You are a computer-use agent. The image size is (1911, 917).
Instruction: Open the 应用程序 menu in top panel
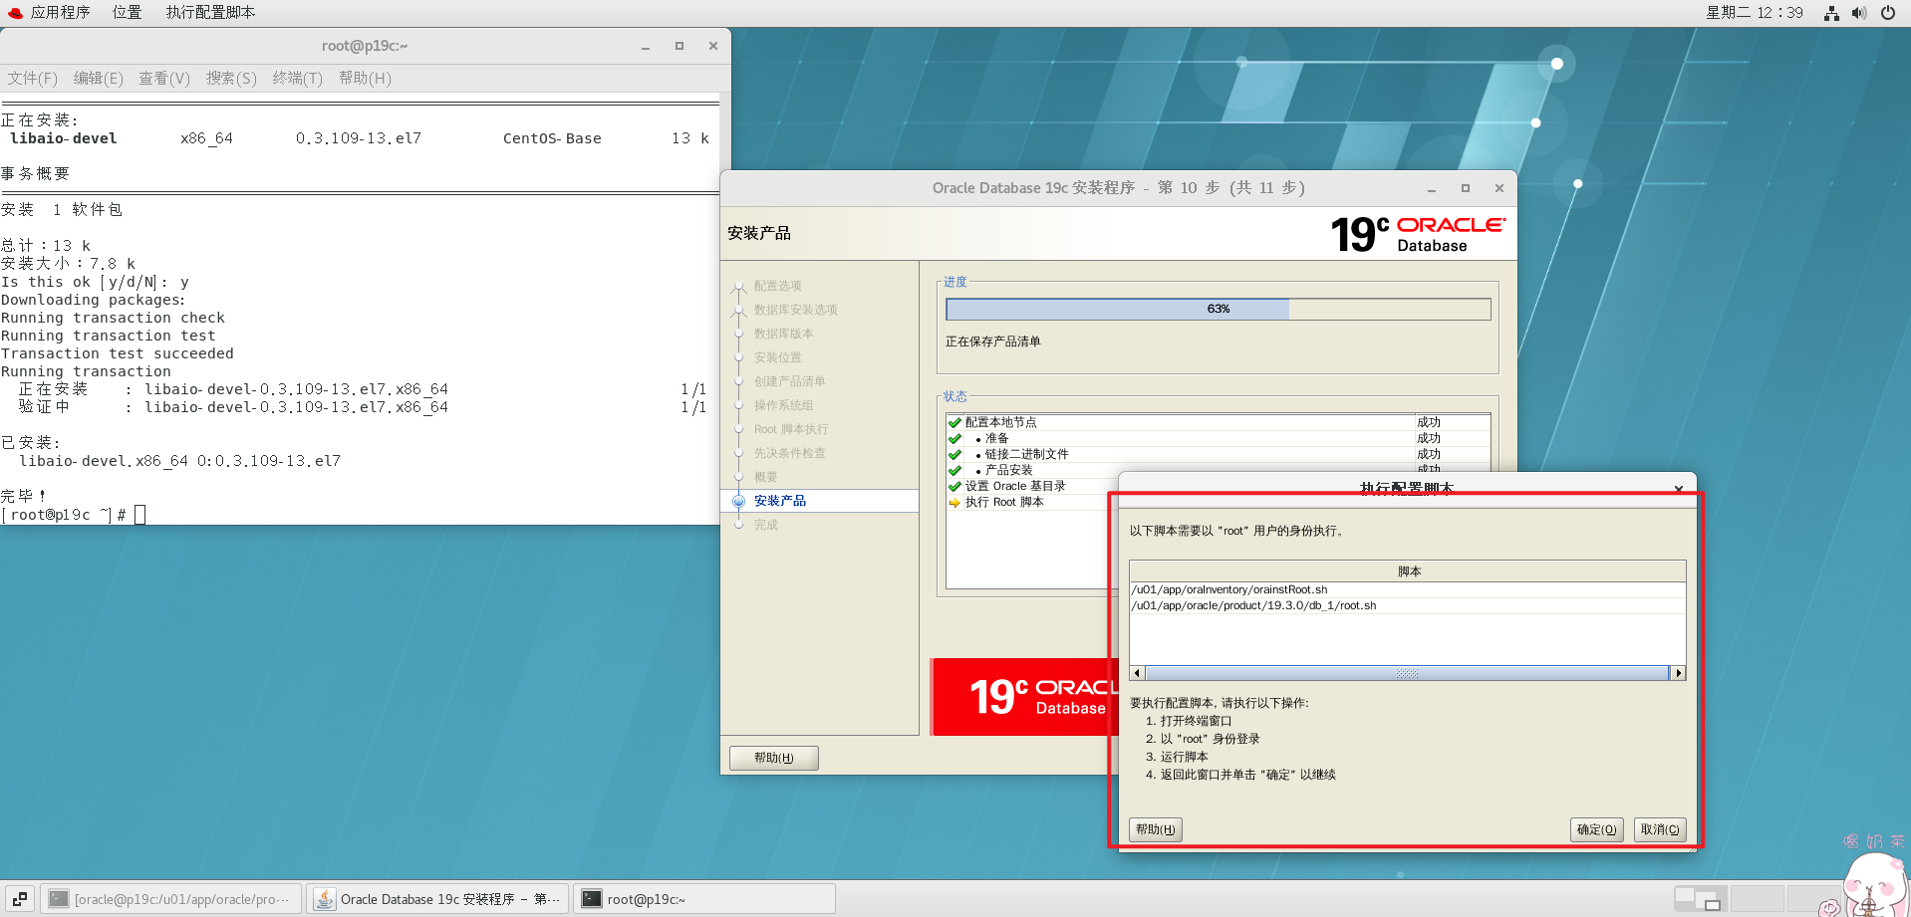click(49, 13)
